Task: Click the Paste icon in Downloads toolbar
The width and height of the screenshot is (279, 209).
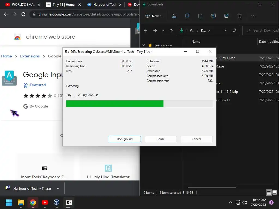Action: coord(200,16)
